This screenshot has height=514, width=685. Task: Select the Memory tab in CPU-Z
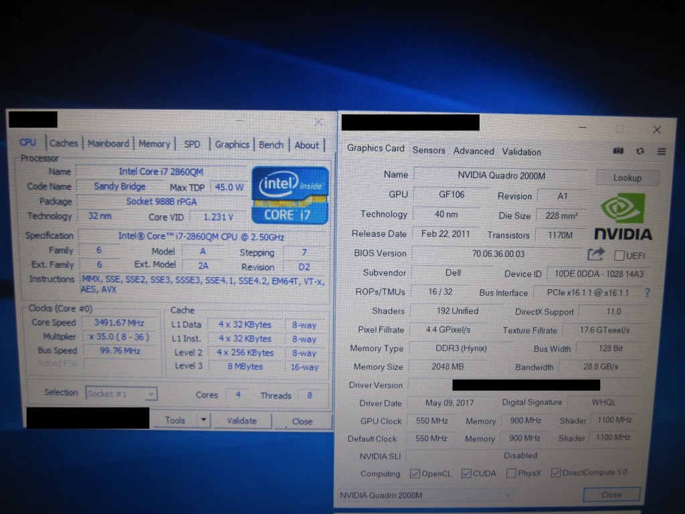click(155, 144)
